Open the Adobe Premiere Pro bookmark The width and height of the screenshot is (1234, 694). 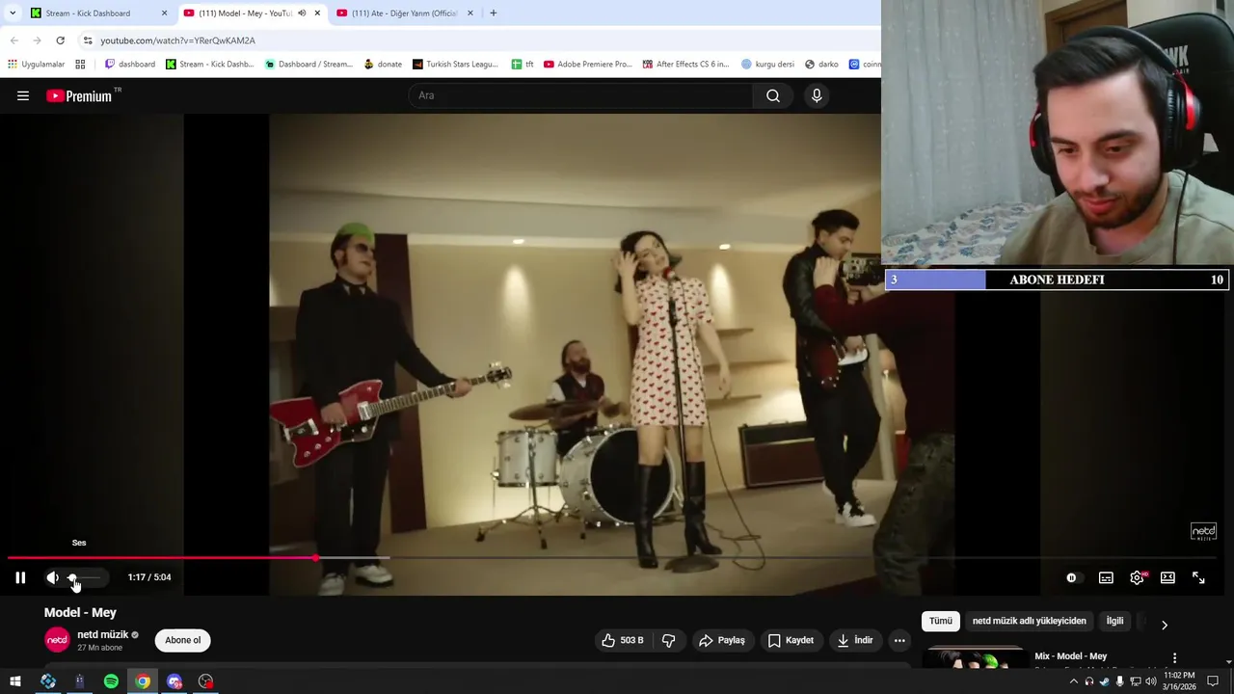click(587, 65)
